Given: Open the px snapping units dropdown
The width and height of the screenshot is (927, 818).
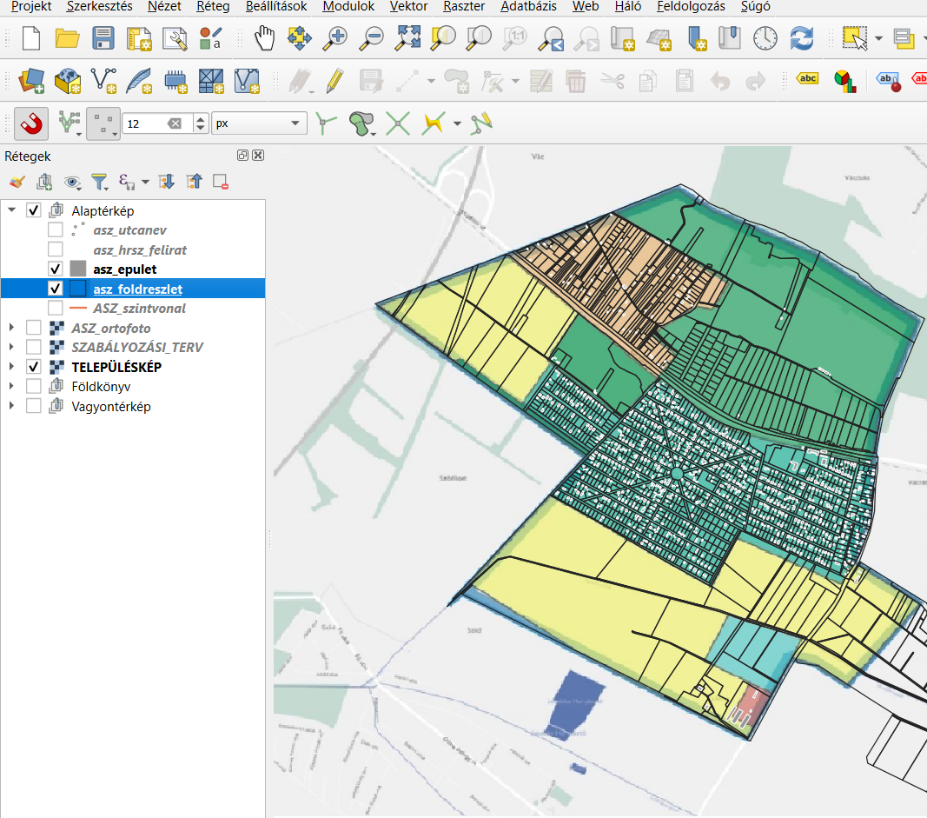Looking at the screenshot, I should click(259, 123).
